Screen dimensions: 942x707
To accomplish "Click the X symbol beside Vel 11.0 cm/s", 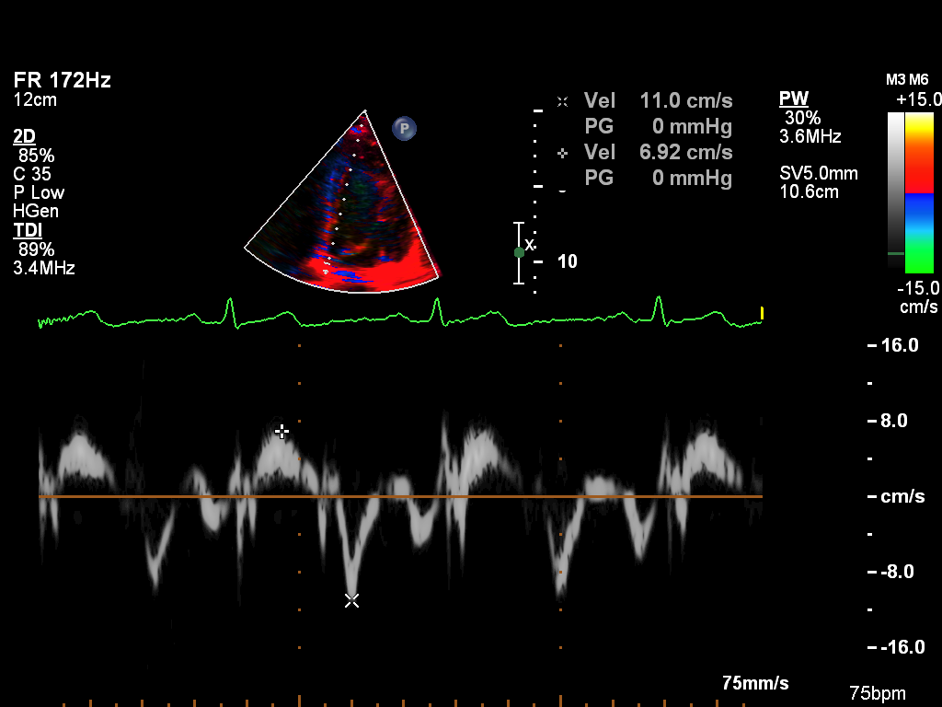I will tap(563, 101).
